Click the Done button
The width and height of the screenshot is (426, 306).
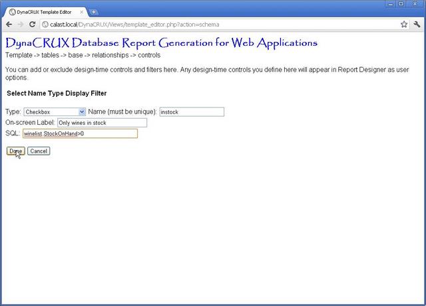[x=16, y=151]
